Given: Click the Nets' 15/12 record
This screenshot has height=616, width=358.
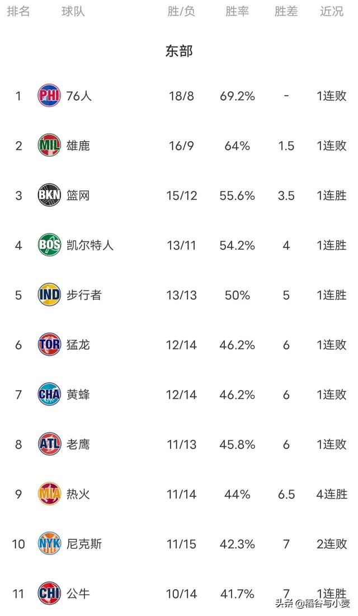Looking at the screenshot, I should coord(181,195).
